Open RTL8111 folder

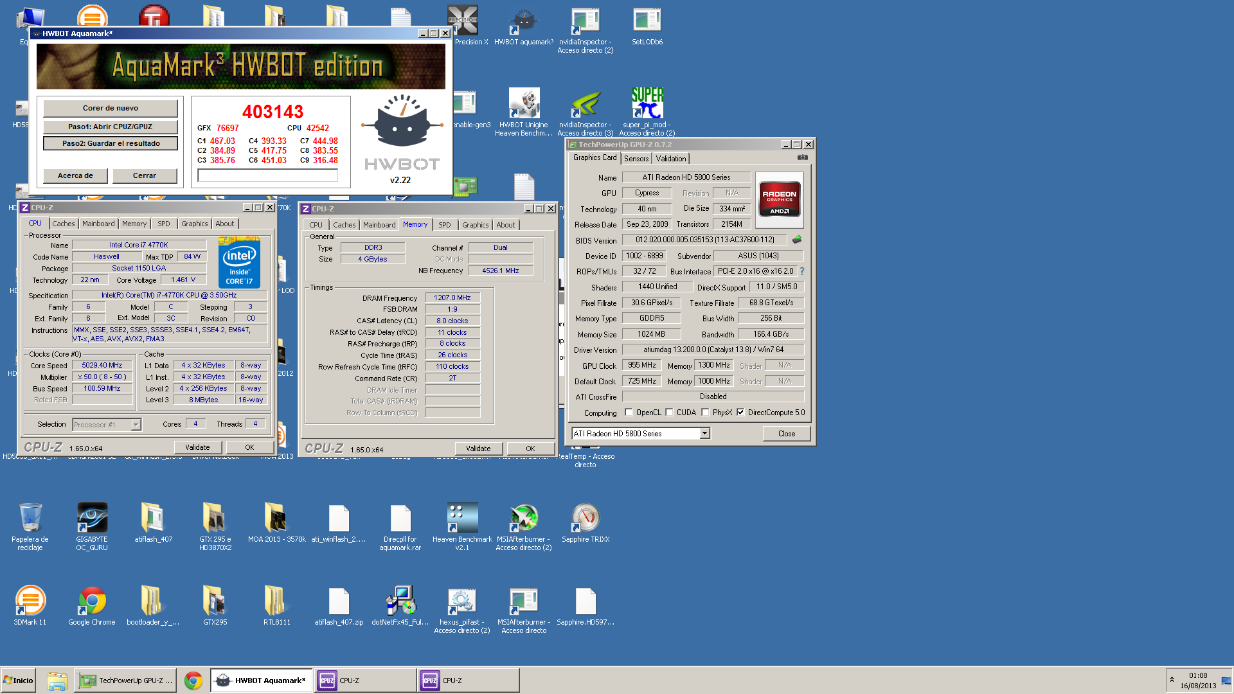[x=276, y=605]
